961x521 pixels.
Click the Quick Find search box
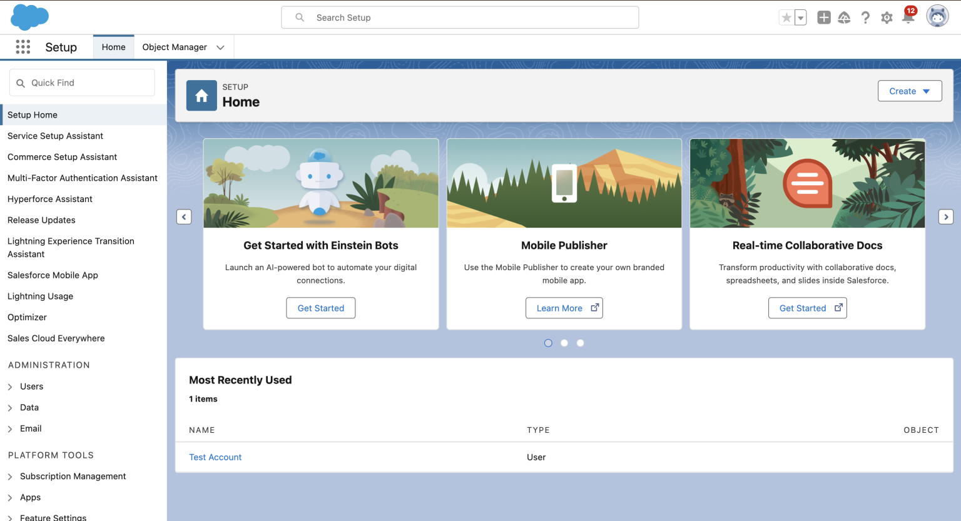(x=82, y=82)
